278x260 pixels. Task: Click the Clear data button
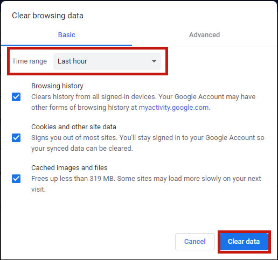(244, 242)
